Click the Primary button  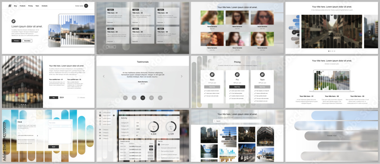click(16, 41)
